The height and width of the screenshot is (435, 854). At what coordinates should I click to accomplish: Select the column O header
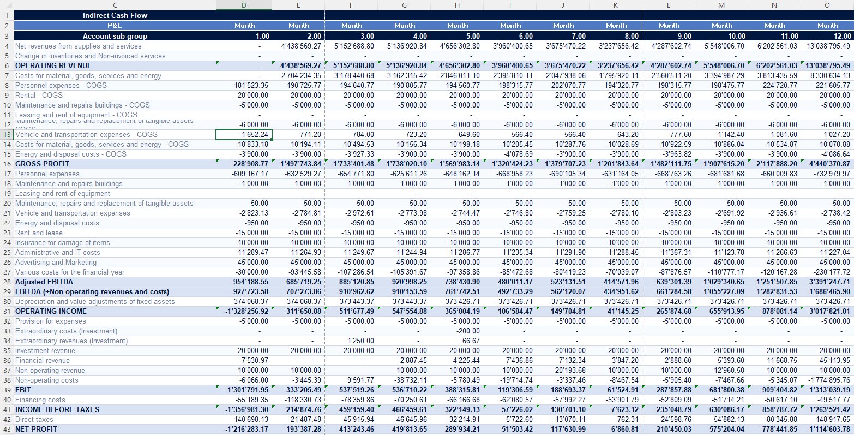tap(828, 5)
